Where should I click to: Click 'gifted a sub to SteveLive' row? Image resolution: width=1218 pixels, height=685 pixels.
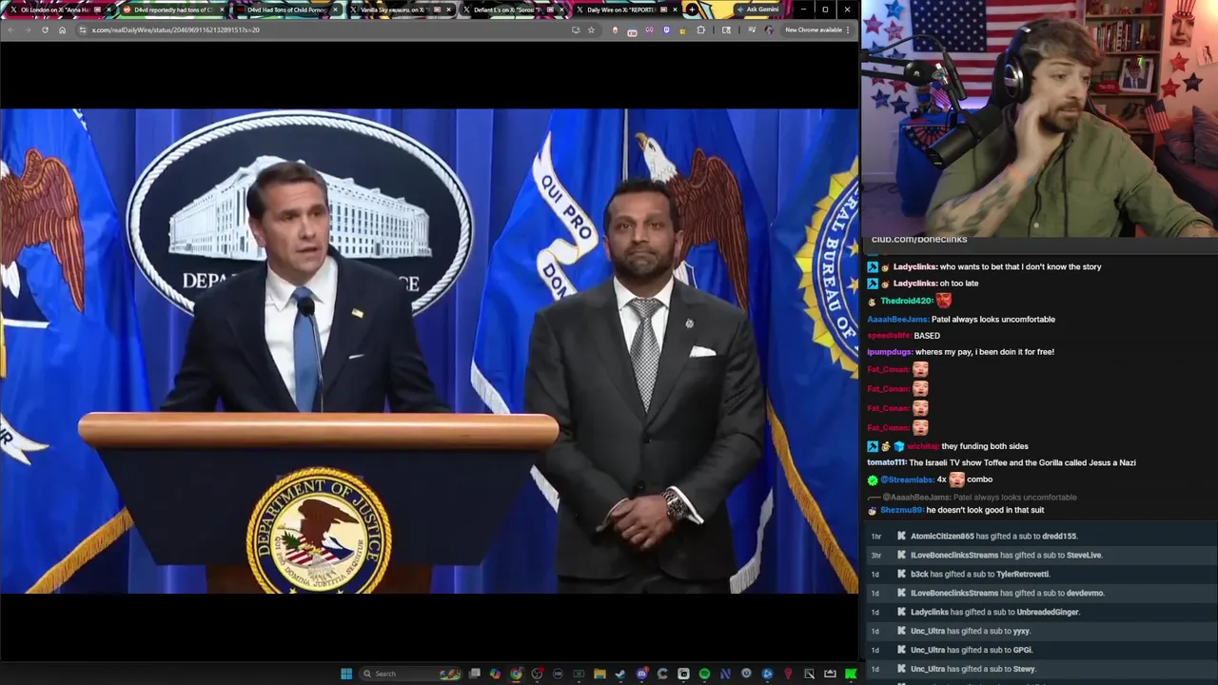pyautogui.click(x=1042, y=555)
